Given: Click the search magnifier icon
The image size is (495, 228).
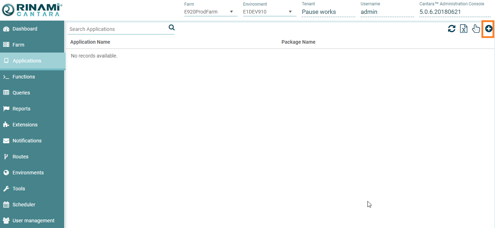Looking at the screenshot, I should 171,28.
